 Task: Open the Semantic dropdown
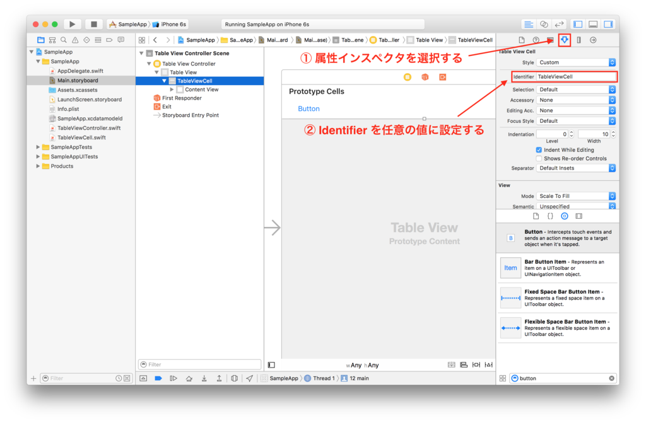coord(576,206)
